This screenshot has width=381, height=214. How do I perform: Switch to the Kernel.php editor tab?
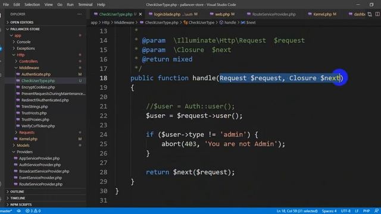coord(322,14)
